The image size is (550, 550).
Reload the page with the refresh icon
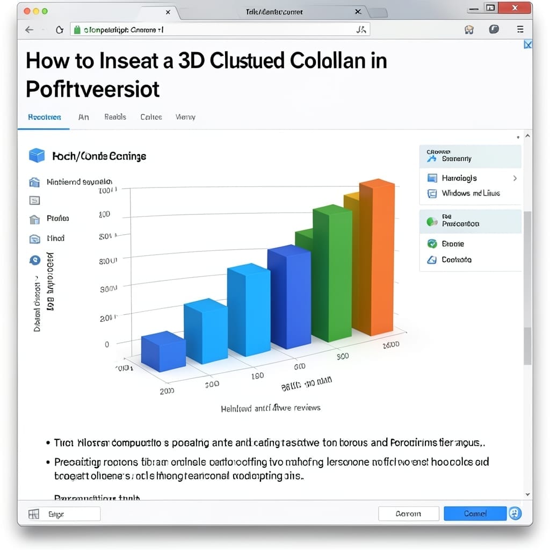[60, 30]
